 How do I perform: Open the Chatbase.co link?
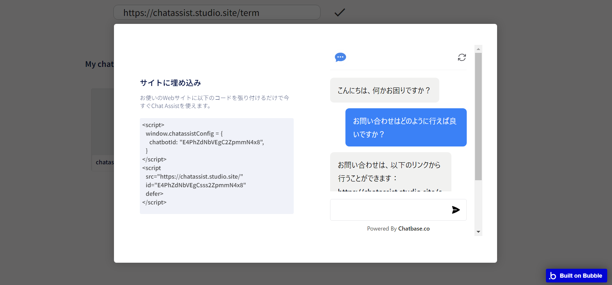click(414, 229)
